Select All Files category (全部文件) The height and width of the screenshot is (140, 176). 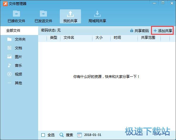pyautogui.click(x=13, y=31)
